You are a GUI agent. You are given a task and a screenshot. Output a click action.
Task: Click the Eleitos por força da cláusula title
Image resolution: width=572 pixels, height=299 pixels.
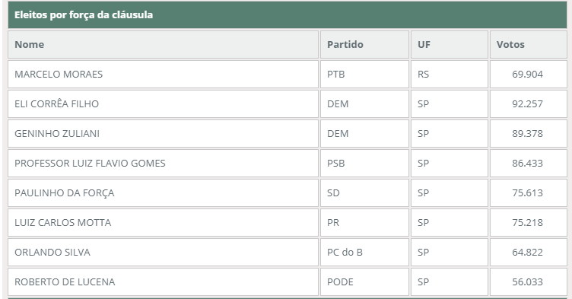point(84,15)
